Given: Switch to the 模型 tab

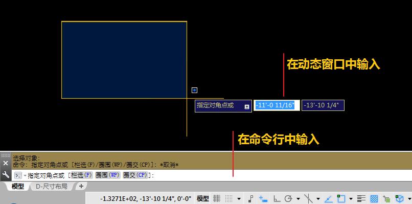Looking at the screenshot, I should coord(17,187).
